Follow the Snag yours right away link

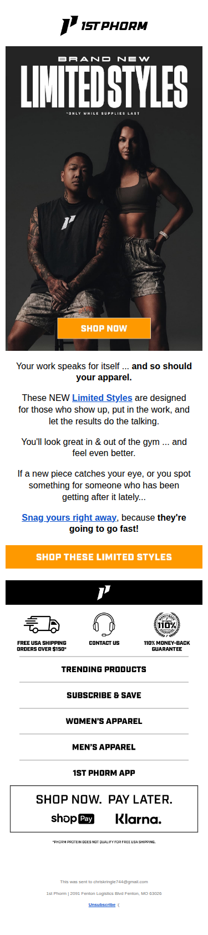69,517
